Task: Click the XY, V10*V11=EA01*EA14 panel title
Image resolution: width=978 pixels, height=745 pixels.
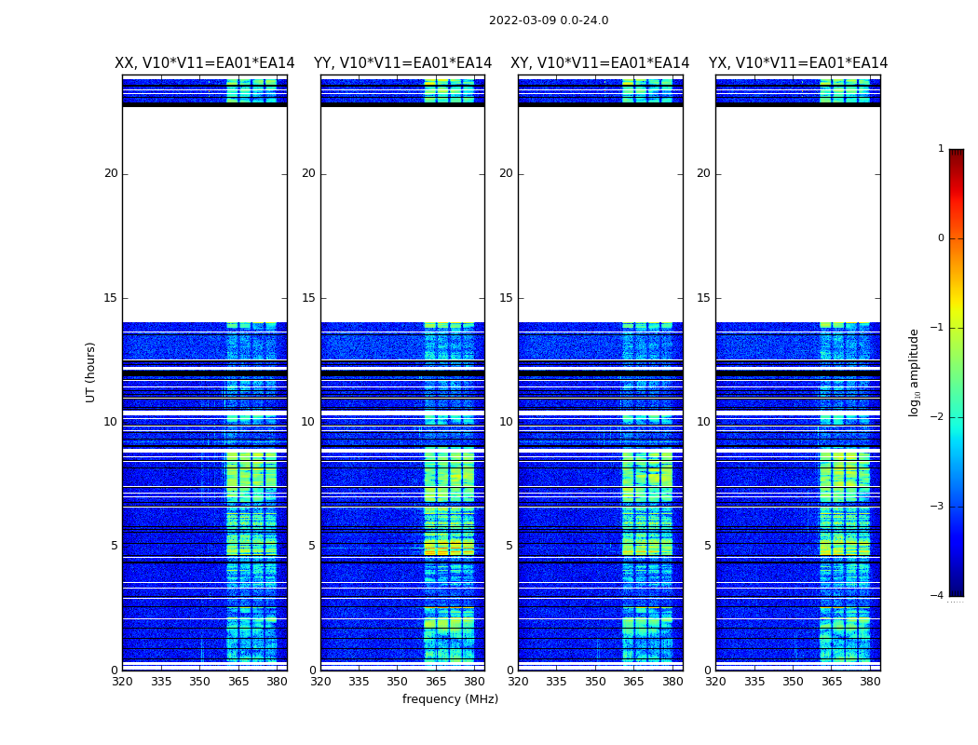Action: click(x=600, y=63)
